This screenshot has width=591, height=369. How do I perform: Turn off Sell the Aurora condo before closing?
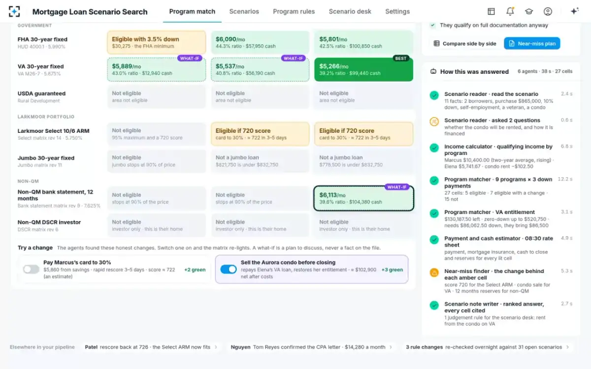click(x=229, y=269)
